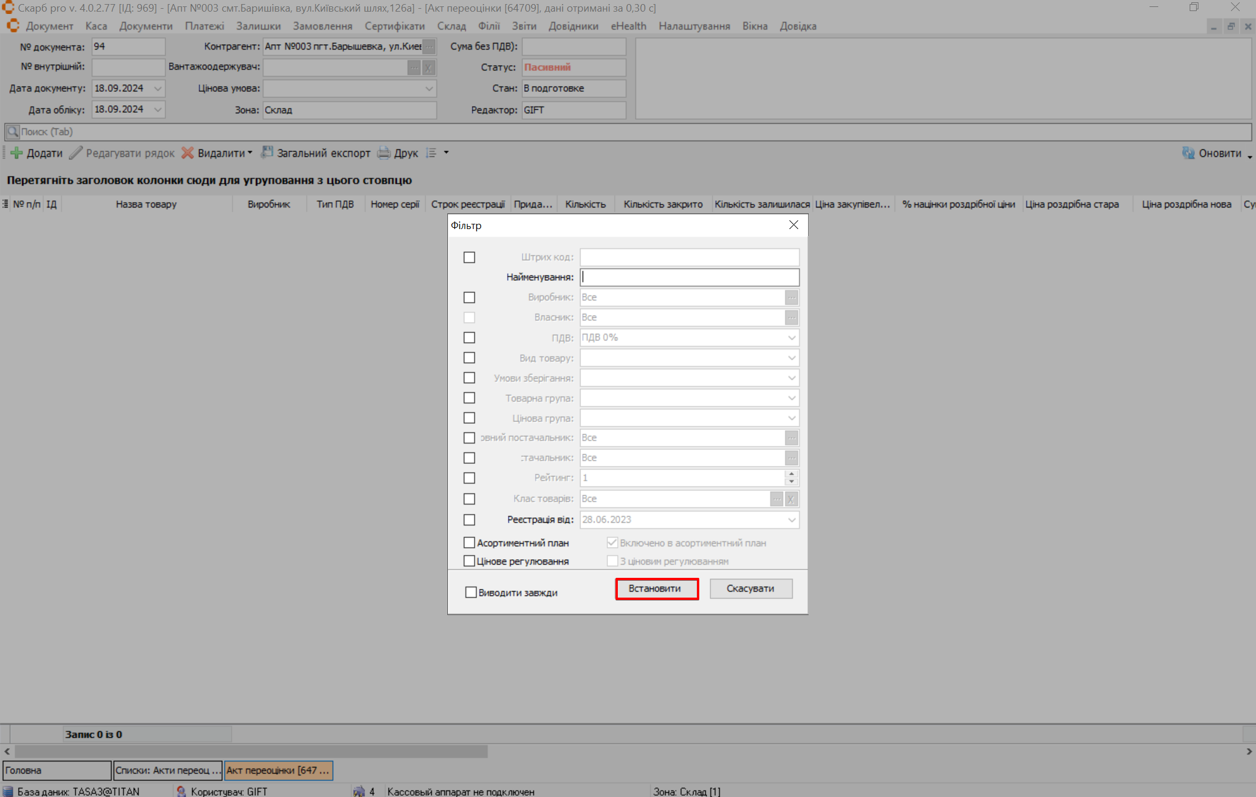Open the Товарна група dropdown
Screen dimensions: 1256x797
click(791, 398)
